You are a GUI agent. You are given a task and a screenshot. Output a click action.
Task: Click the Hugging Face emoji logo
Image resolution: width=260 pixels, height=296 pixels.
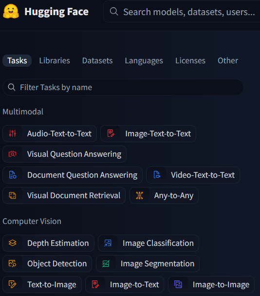point(11,12)
